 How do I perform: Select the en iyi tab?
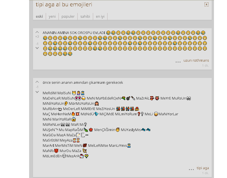pos(100,17)
